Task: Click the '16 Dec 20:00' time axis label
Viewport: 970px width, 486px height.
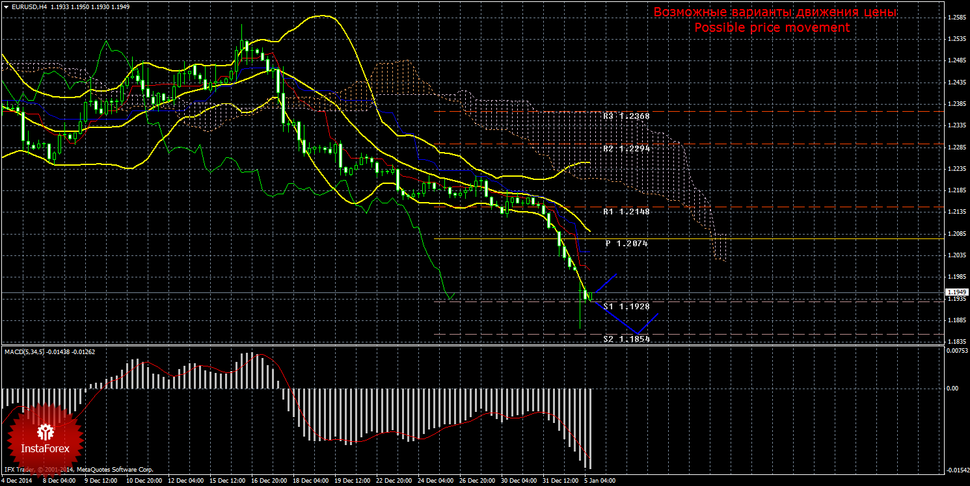Action: click(x=269, y=481)
